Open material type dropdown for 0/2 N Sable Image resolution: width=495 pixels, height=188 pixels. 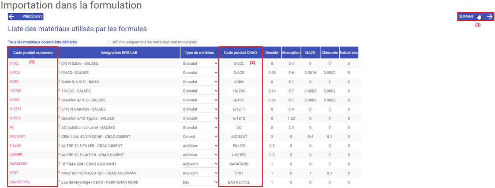pos(199,63)
